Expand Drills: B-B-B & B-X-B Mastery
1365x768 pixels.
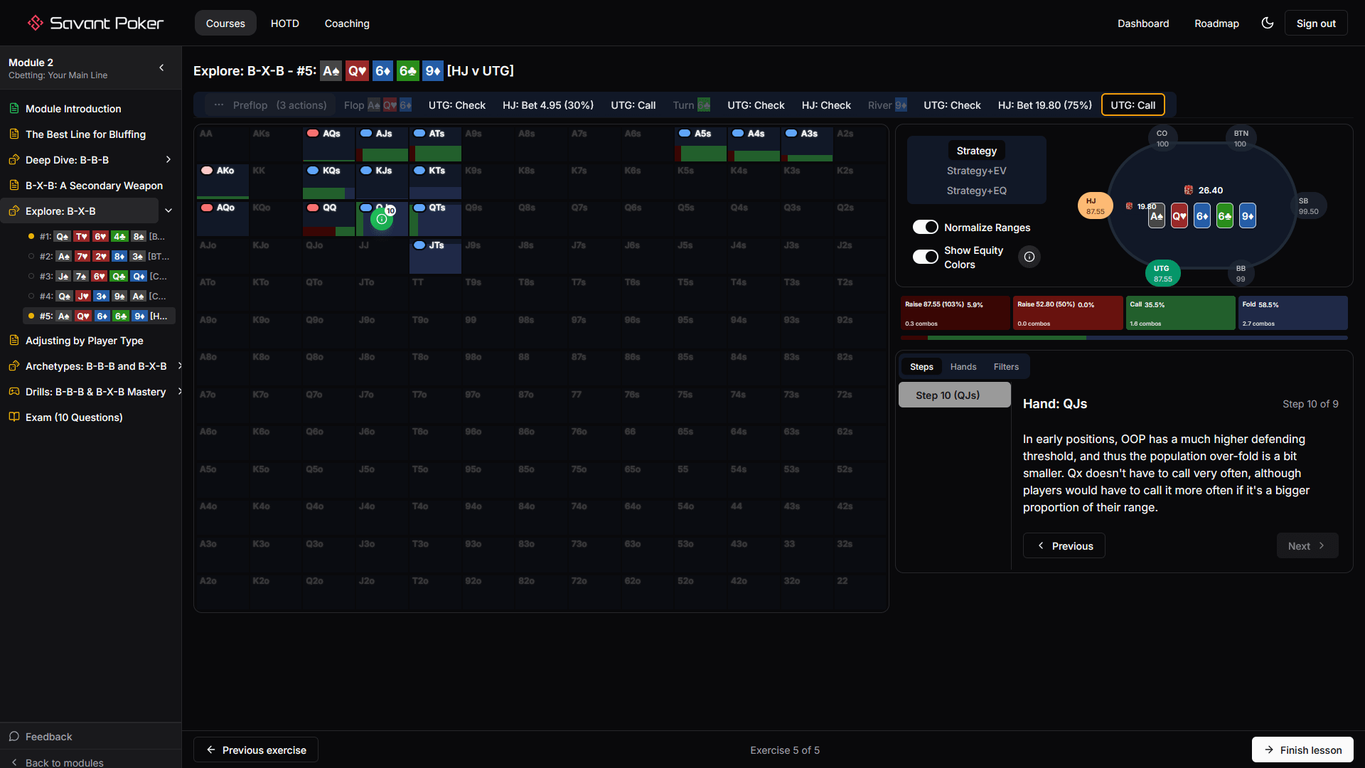click(179, 392)
